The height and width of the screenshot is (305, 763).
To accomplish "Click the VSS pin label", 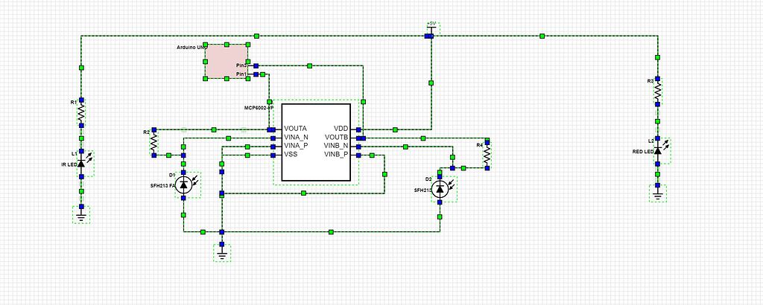I will pyautogui.click(x=291, y=155).
